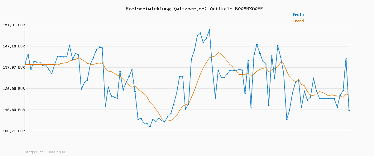The height and width of the screenshot is (156, 374).
Task: Click the Trend legend label
Action: (x=298, y=21)
